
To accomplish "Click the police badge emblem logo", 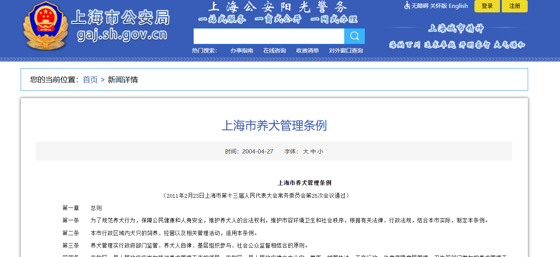I will pos(46,26).
